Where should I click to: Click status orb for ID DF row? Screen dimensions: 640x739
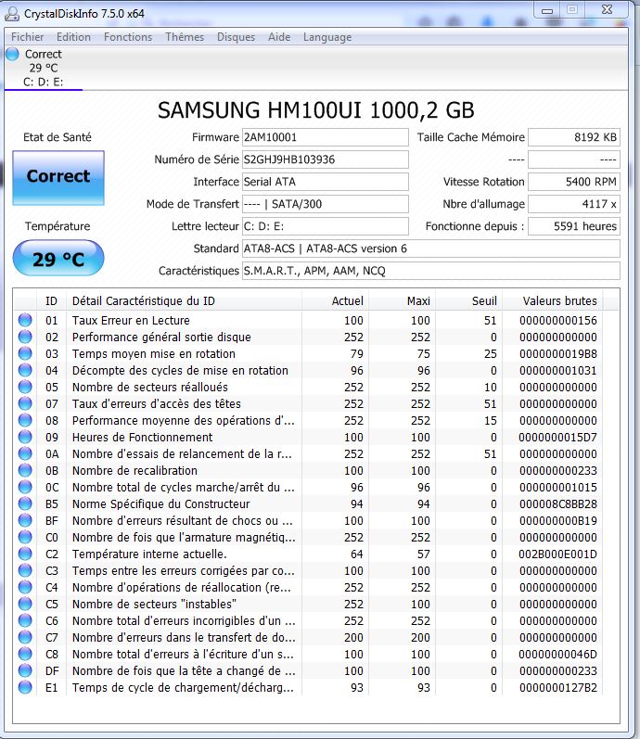(x=25, y=670)
